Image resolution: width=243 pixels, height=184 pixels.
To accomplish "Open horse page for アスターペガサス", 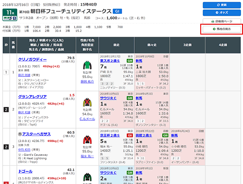I will 36,134.
